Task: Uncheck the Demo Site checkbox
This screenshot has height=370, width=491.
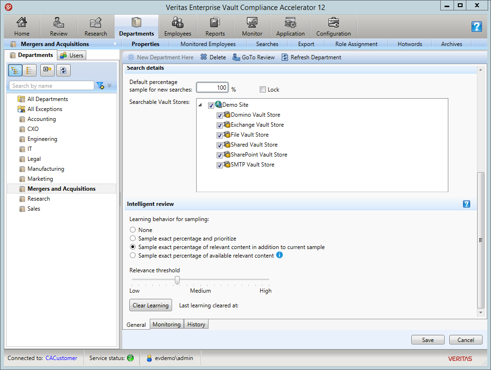Action: pyautogui.click(x=211, y=105)
